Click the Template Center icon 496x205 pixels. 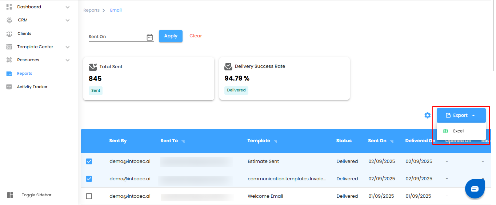pos(9,47)
